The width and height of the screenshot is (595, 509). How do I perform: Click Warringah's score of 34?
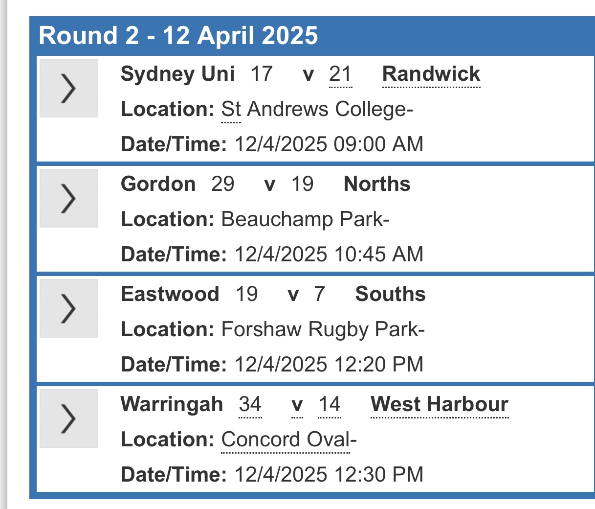click(x=250, y=404)
